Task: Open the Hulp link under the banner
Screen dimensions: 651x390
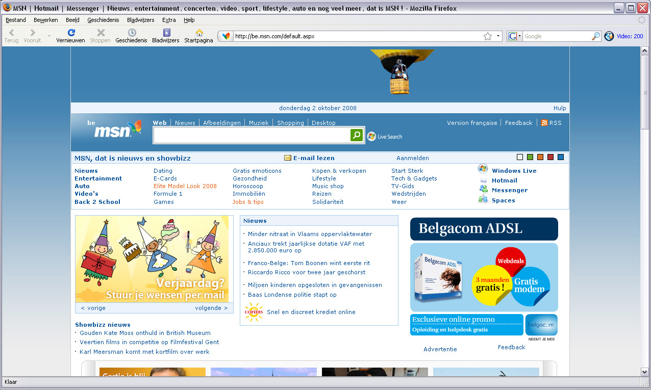Action: (x=560, y=108)
